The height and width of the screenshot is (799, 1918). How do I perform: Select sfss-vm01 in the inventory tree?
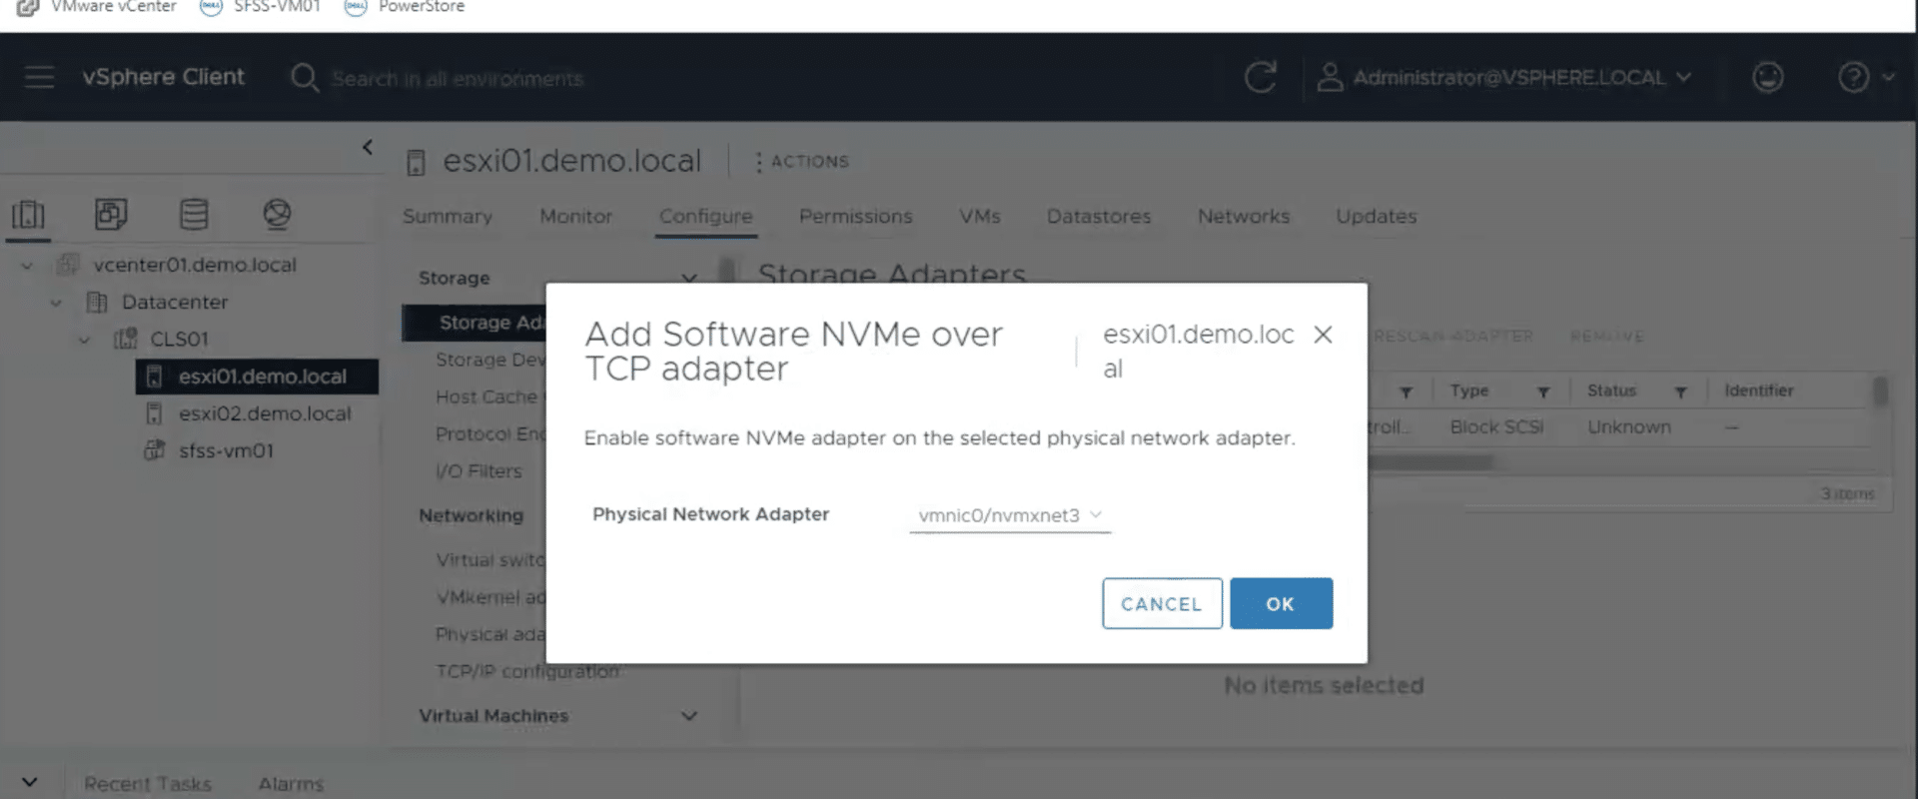pyautogui.click(x=226, y=450)
